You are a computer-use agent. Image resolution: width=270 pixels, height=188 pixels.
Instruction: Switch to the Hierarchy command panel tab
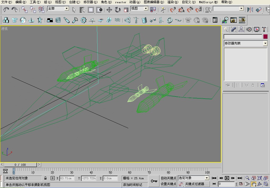tap(241, 29)
